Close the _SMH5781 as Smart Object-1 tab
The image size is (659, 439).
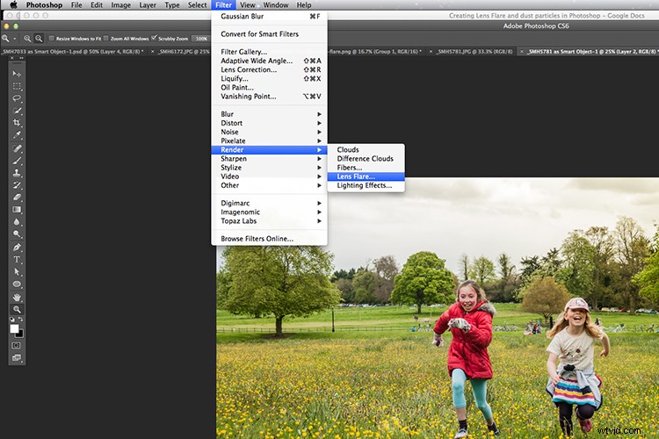coord(522,52)
